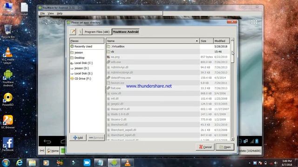Select libenchant.dll file row
298x167 pixels.
click(x=168, y=125)
